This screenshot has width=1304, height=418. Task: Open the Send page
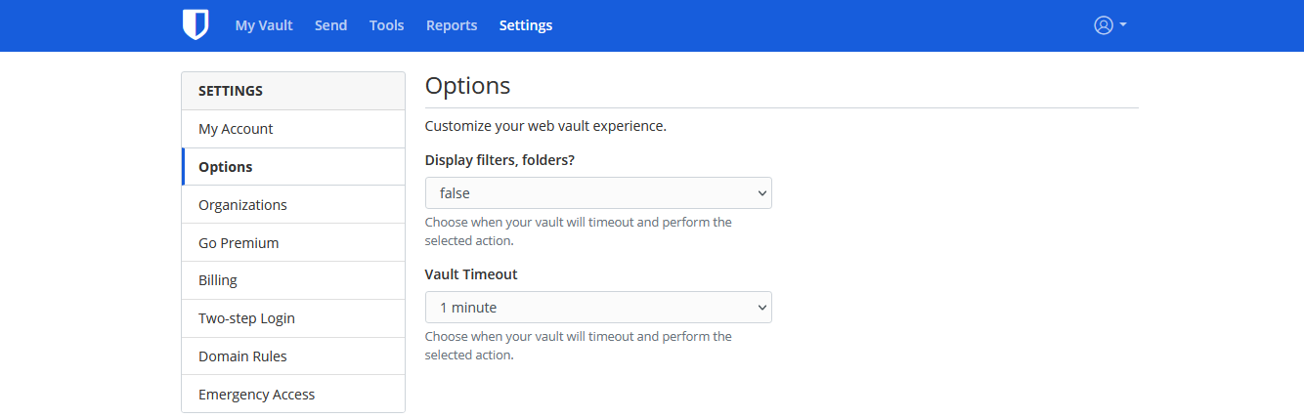click(x=330, y=25)
